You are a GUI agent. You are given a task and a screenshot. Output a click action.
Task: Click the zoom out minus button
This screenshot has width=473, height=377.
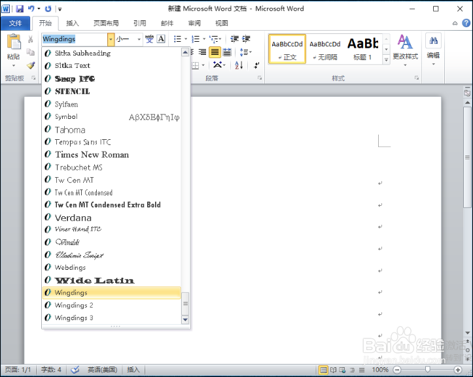(397, 370)
